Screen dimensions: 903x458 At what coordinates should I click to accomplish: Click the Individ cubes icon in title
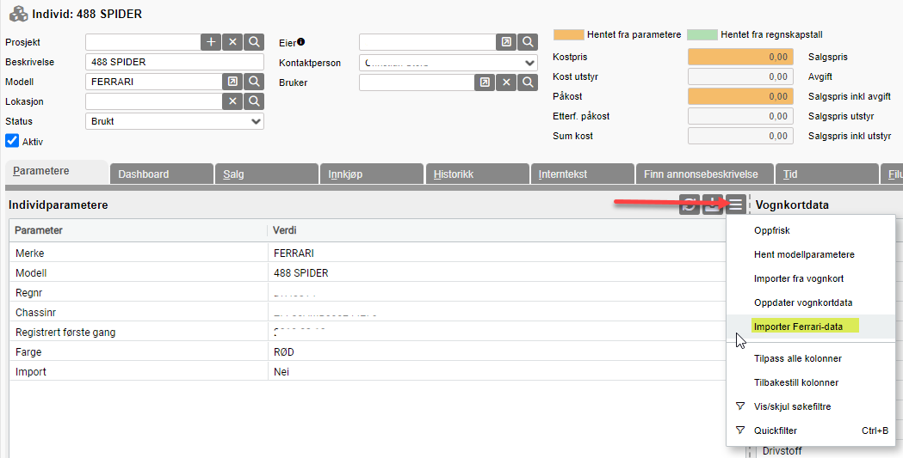point(18,14)
